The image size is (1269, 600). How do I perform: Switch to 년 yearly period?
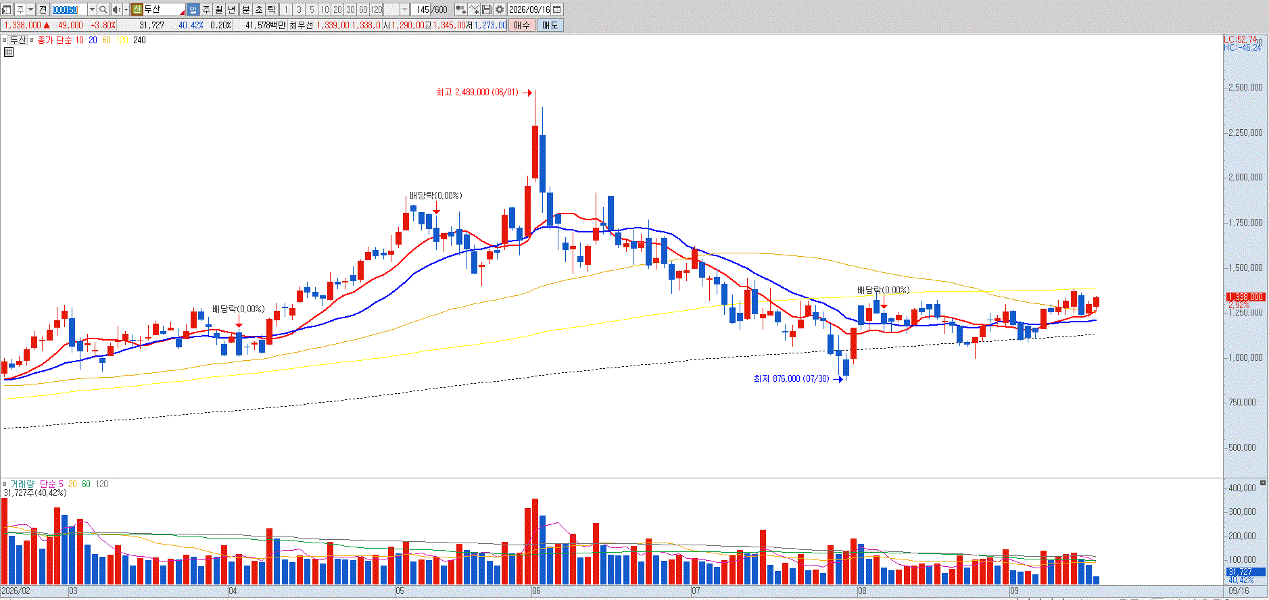[232, 9]
